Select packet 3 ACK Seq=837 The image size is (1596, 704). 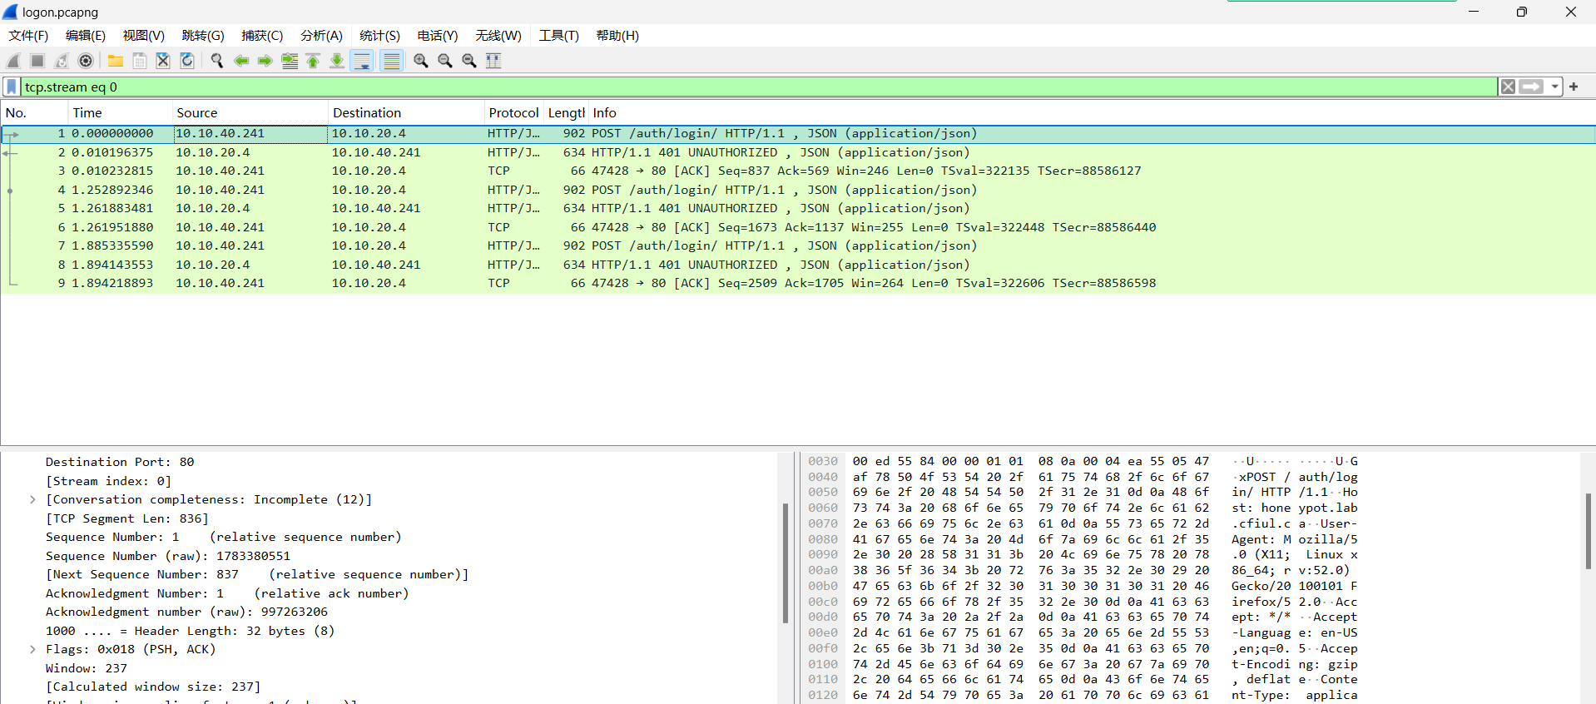[x=798, y=171]
